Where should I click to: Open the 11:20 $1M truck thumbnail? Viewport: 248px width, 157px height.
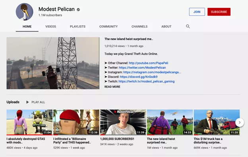(217, 122)
